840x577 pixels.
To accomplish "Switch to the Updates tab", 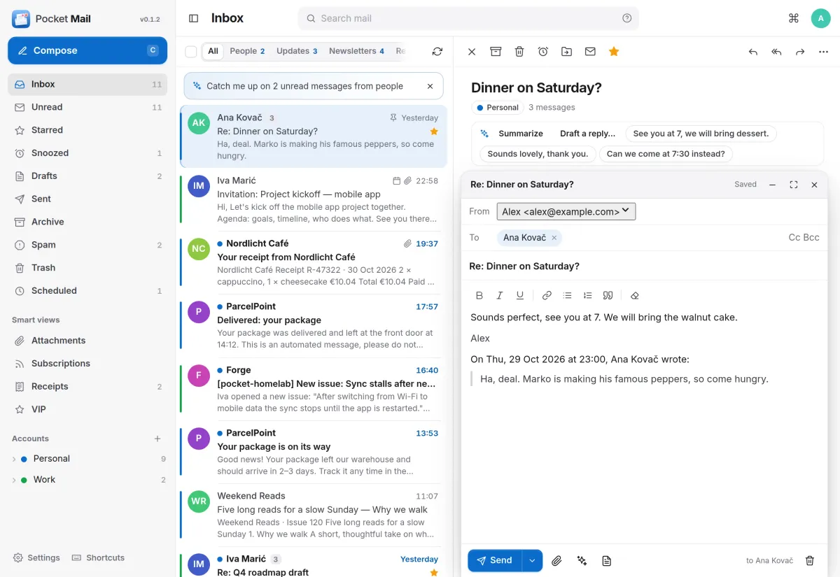I will click(x=297, y=51).
